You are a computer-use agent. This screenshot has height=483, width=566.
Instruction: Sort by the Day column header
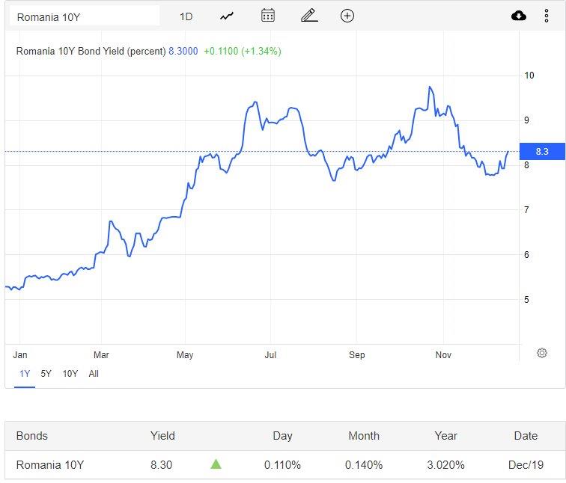282,436
